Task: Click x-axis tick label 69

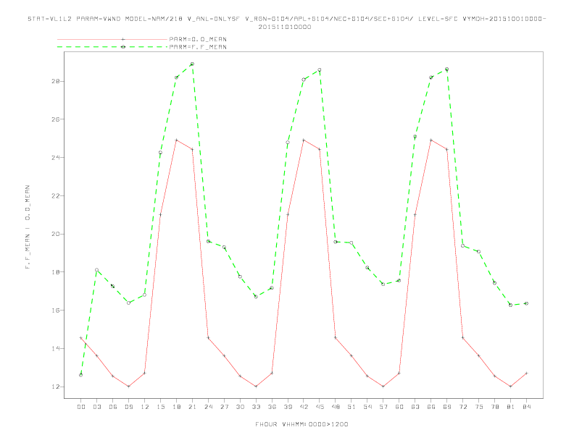Action: [447, 407]
